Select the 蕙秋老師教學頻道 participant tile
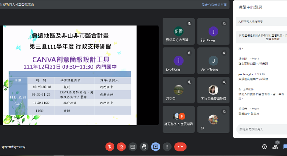The height and width of the screenshot is (156, 287). tap(214, 90)
